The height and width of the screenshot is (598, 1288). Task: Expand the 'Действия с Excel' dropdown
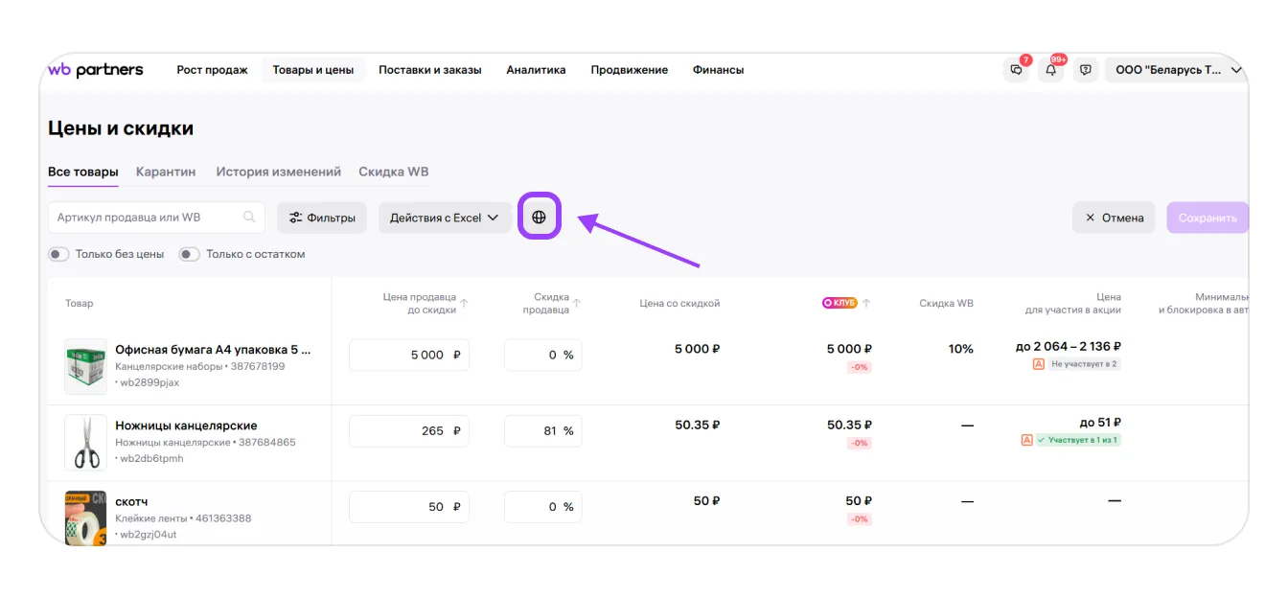pos(445,218)
